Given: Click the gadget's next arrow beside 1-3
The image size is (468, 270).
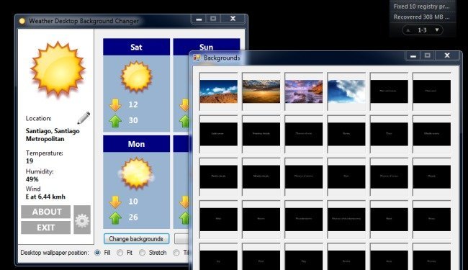Looking at the screenshot, I should pos(437,30).
